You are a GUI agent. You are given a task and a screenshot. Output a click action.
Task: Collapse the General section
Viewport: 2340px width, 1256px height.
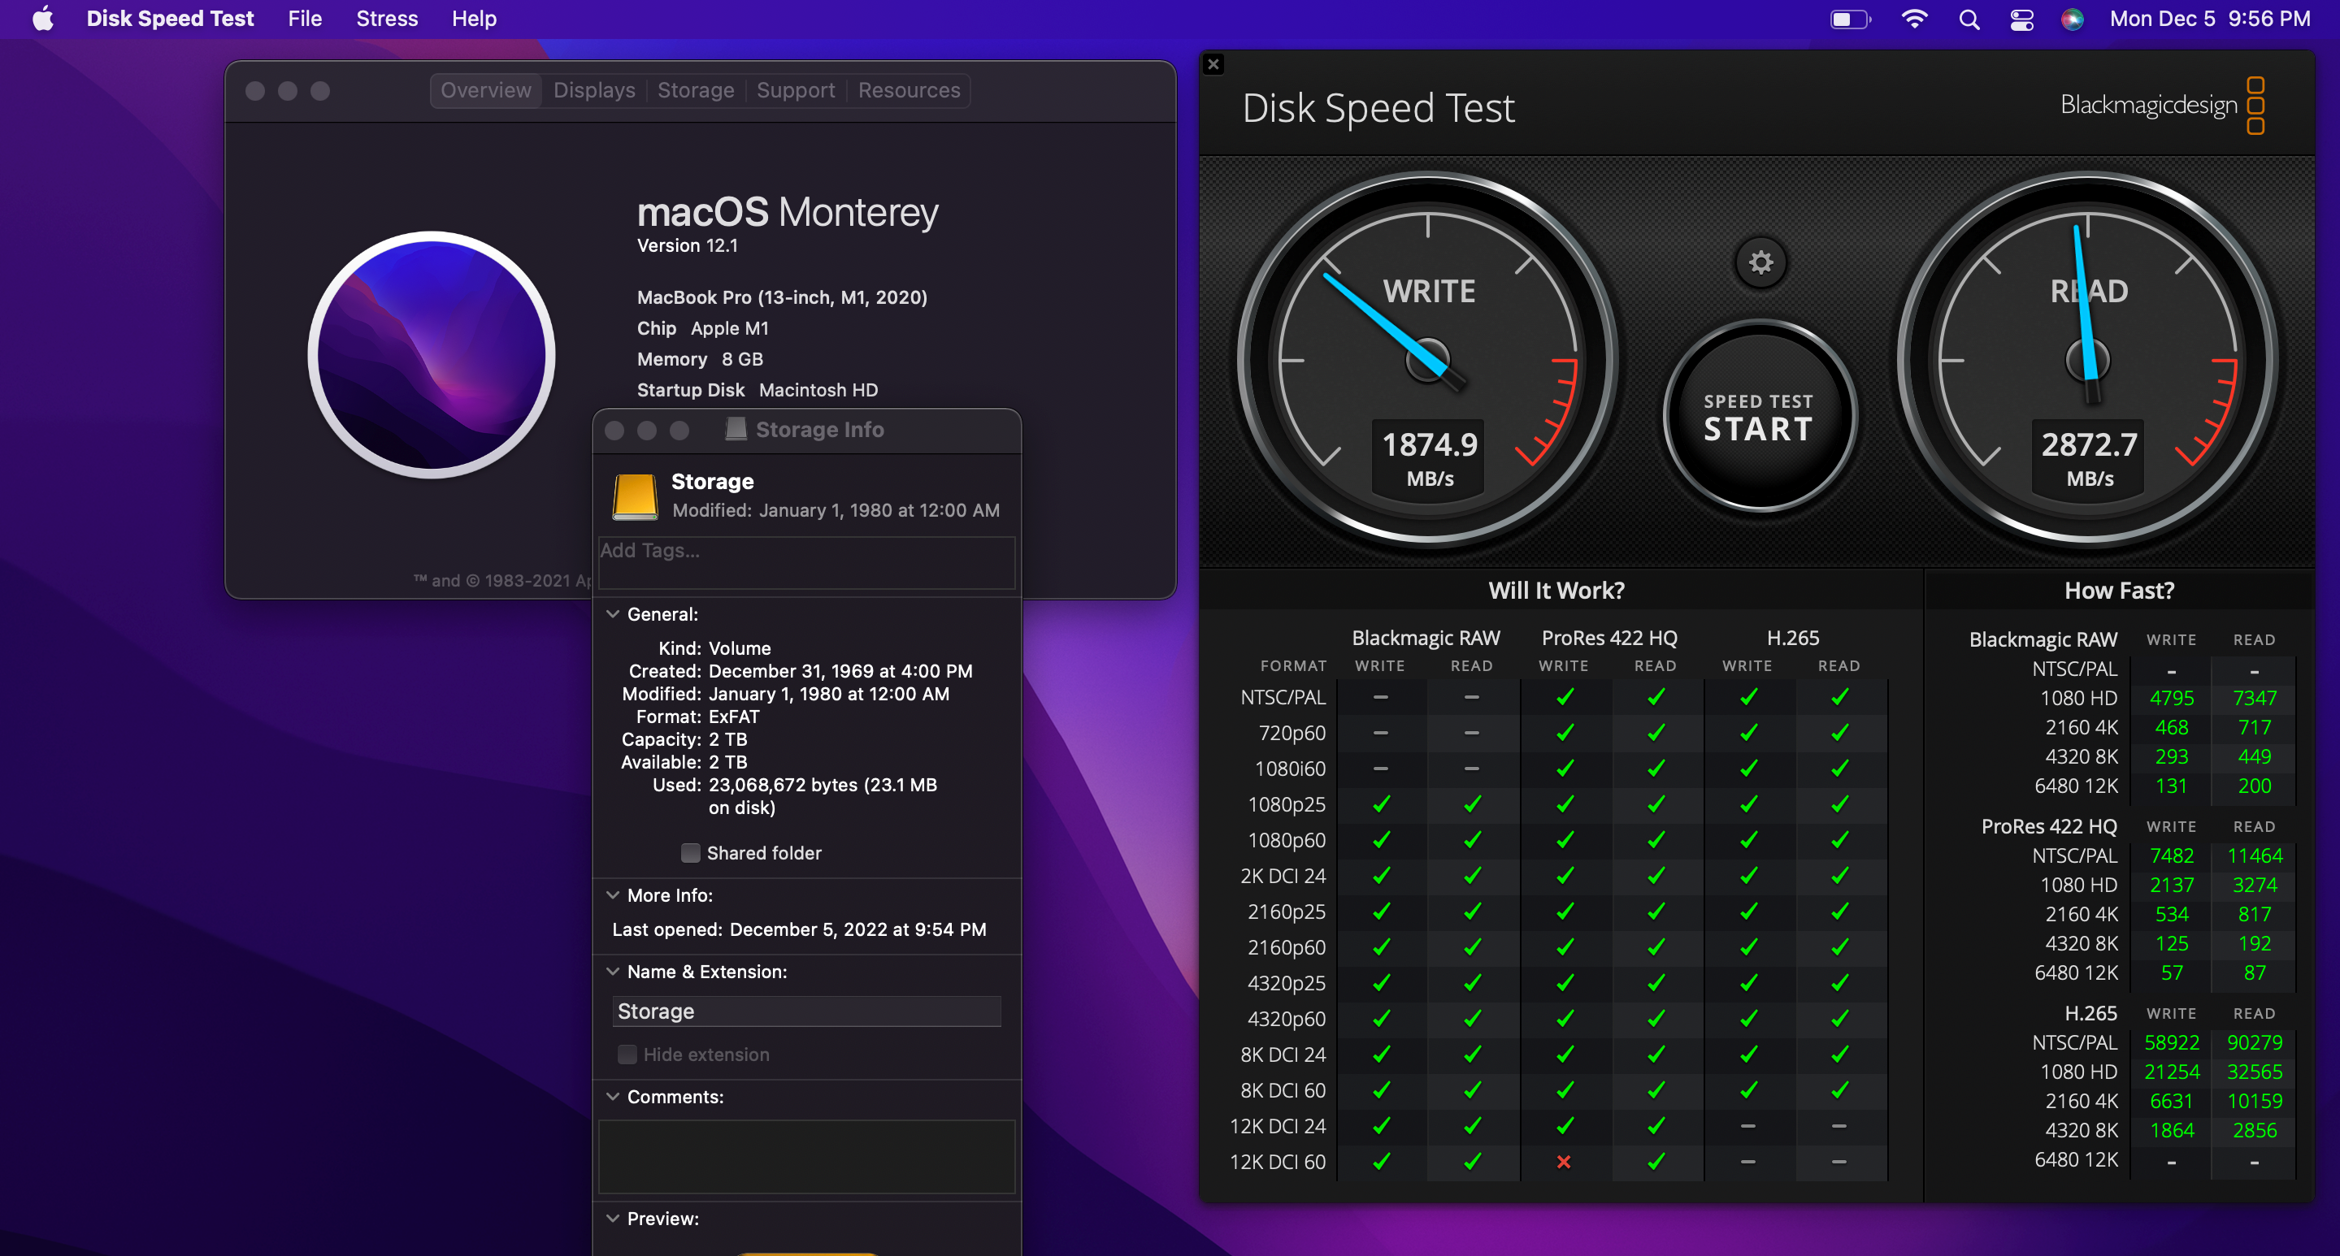613,615
